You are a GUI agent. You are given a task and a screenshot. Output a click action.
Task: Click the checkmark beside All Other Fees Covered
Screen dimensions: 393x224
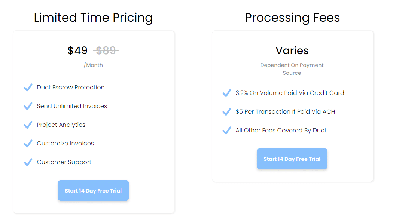227,130
